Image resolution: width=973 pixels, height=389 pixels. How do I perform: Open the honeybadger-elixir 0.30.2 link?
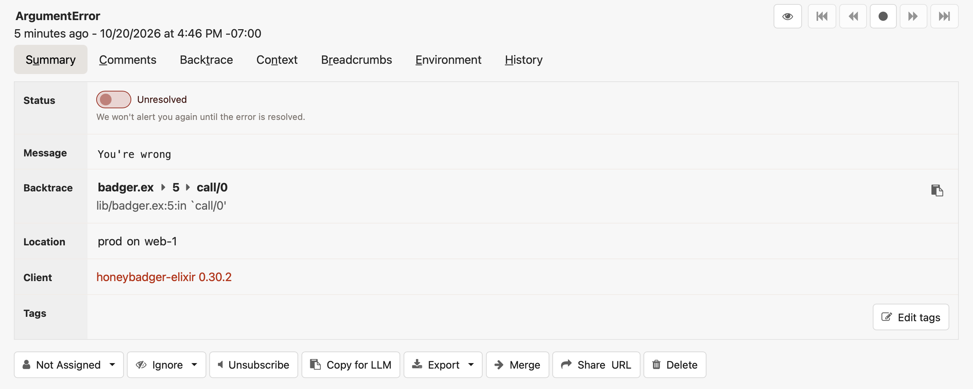point(164,277)
